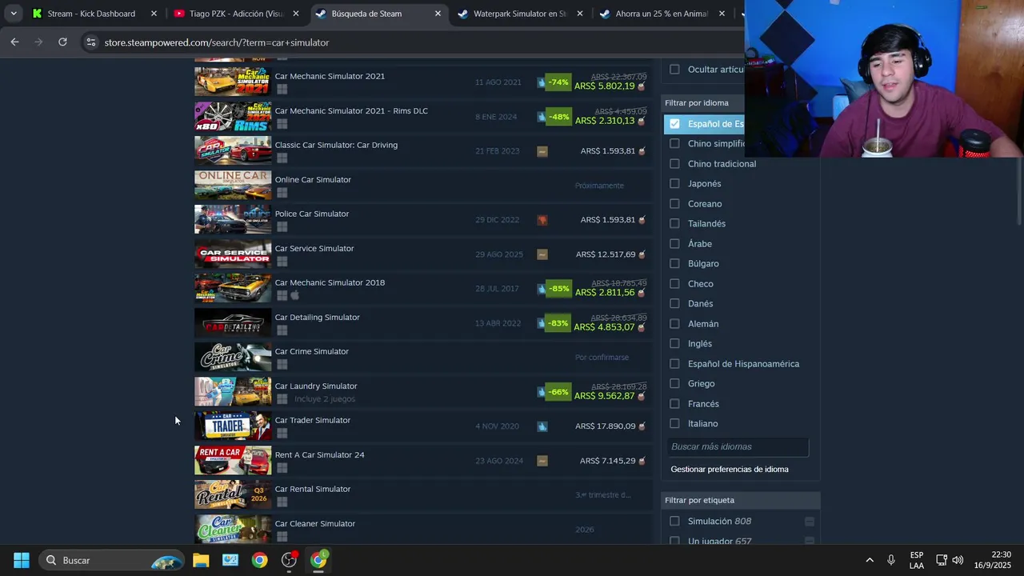Click Car Mechanic Simulator 2018 title
Viewport: 1024px width, 576px height.
[330, 282]
